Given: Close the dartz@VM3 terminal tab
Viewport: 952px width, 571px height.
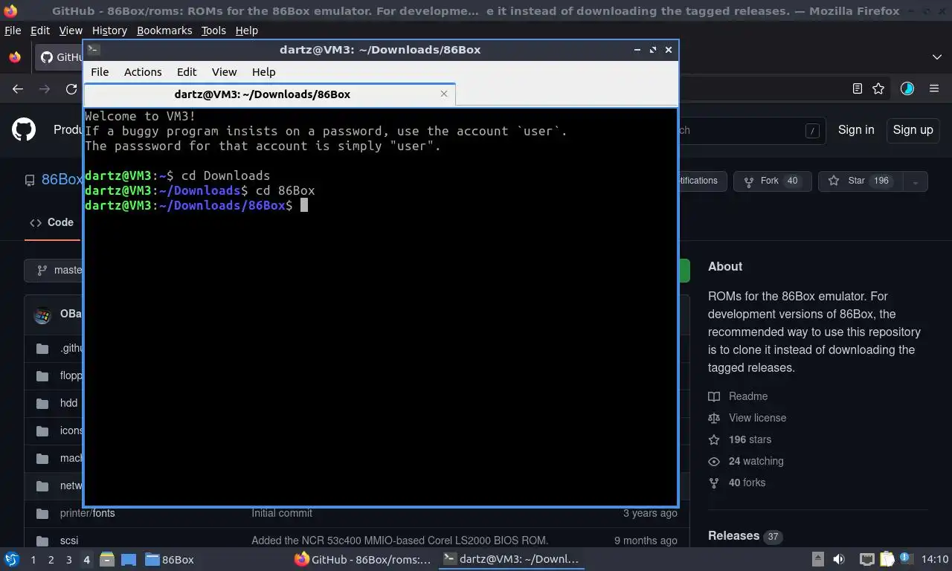Looking at the screenshot, I should click(x=444, y=94).
